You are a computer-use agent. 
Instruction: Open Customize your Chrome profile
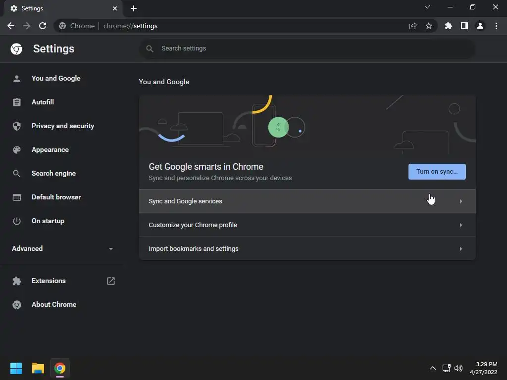tap(307, 225)
